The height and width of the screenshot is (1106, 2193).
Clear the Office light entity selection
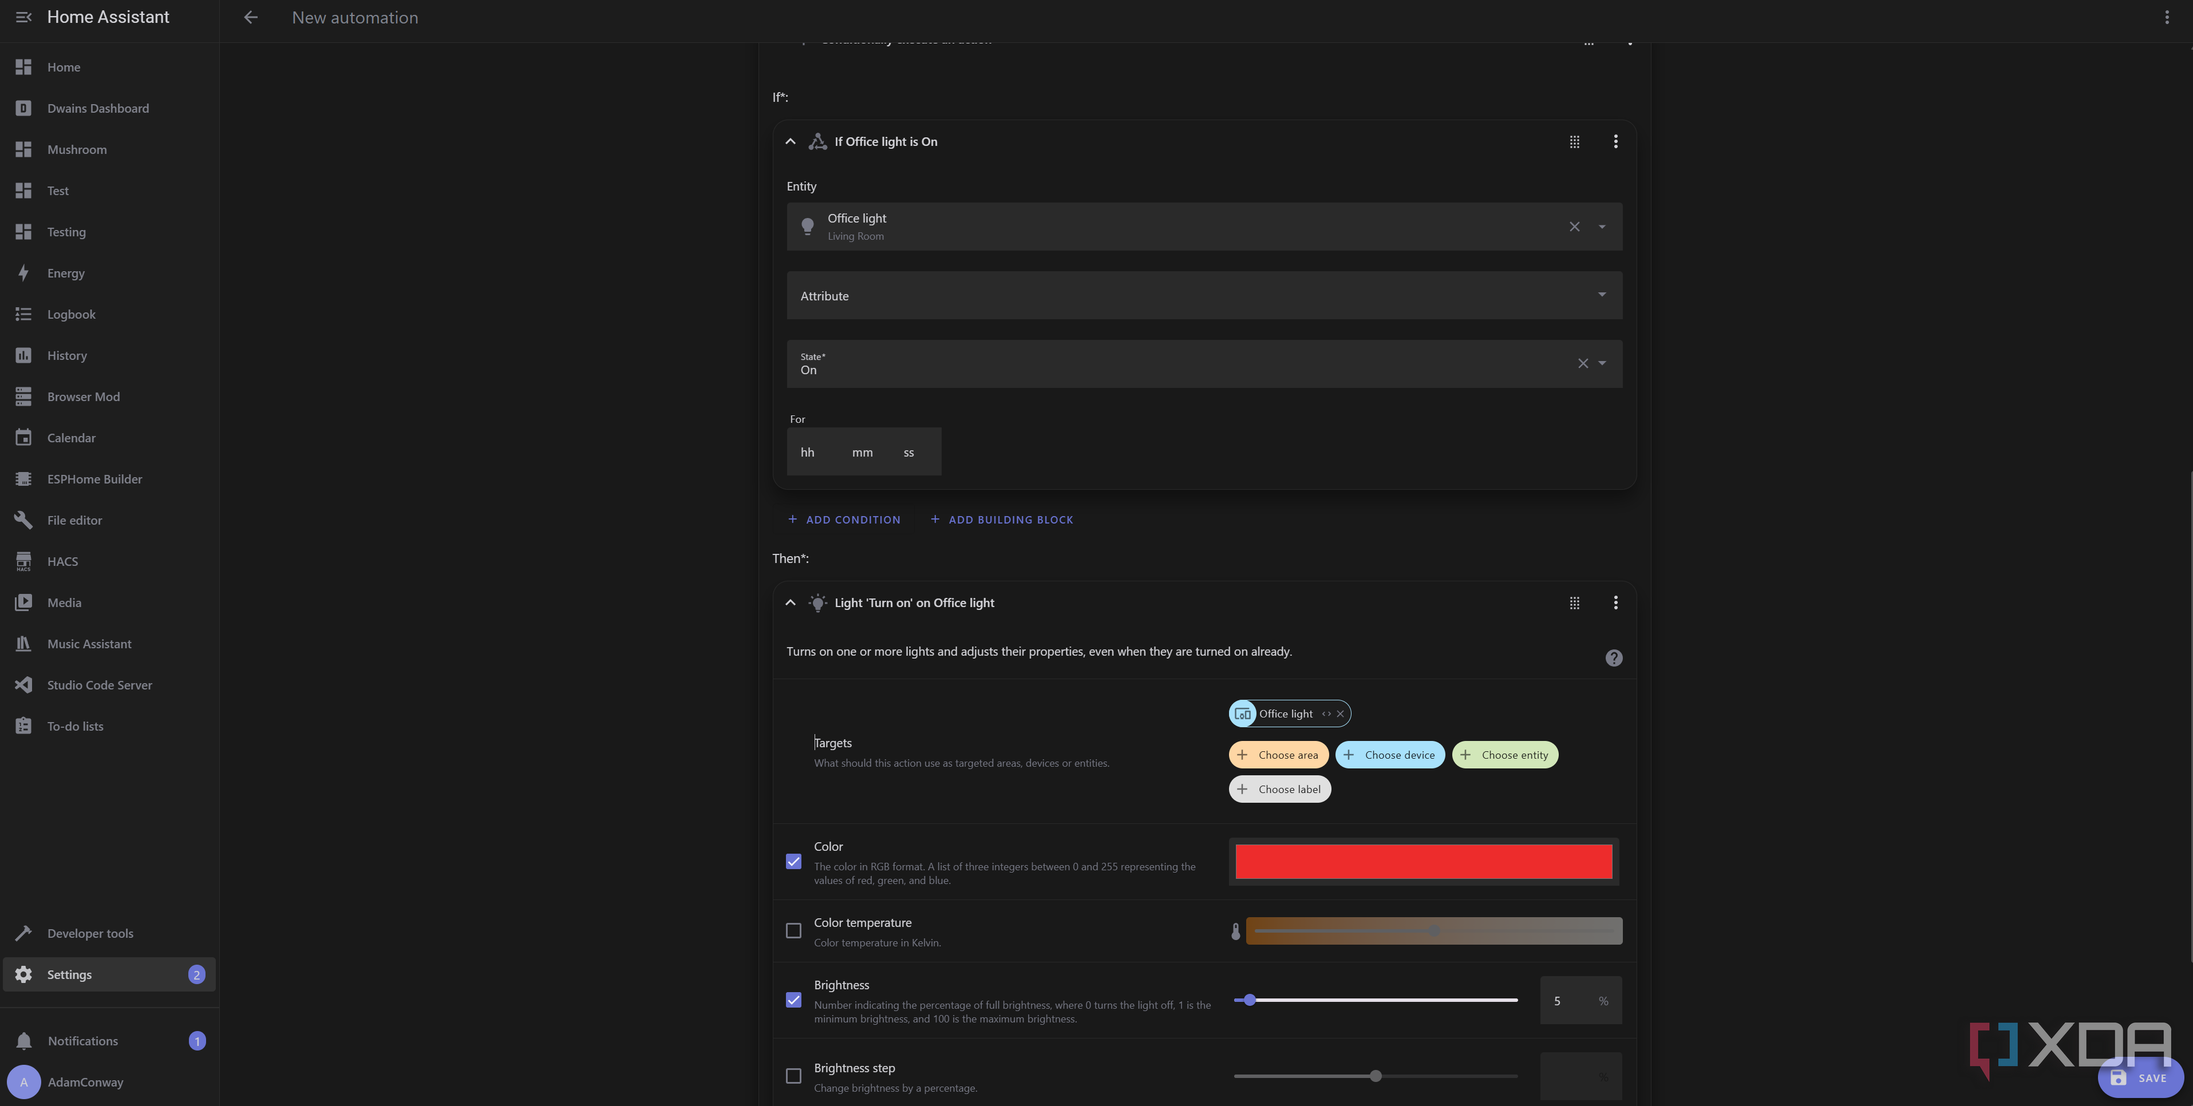[x=1574, y=227]
